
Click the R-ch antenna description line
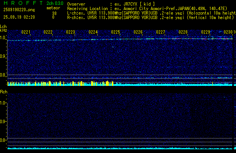click(150, 17)
